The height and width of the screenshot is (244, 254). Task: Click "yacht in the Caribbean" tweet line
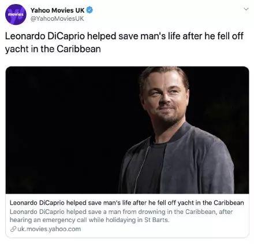53,49
